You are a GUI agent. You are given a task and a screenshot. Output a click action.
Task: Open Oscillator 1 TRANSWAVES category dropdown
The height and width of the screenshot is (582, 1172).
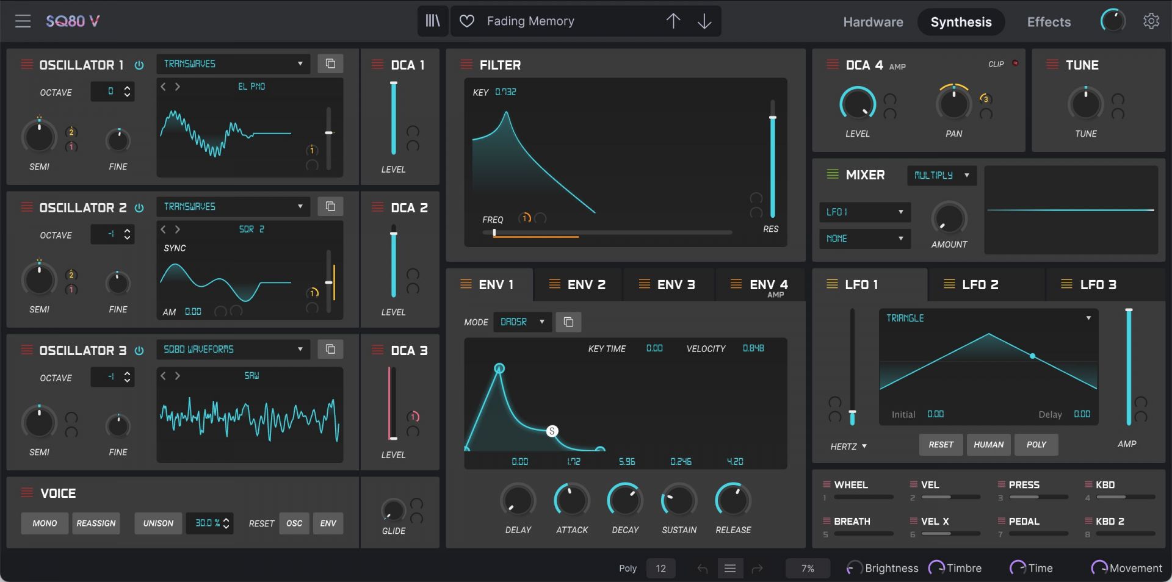click(233, 63)
